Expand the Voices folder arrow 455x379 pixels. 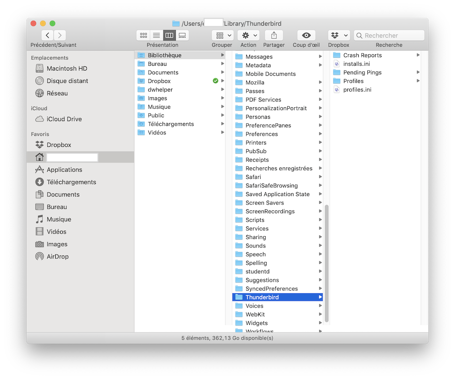pyautogui.click(x=320, y=306)
